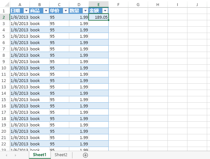Select date cell 1/6/2013 in row 18
The width and height of the screenshot is (210, 159).
[x=20, y=118]
